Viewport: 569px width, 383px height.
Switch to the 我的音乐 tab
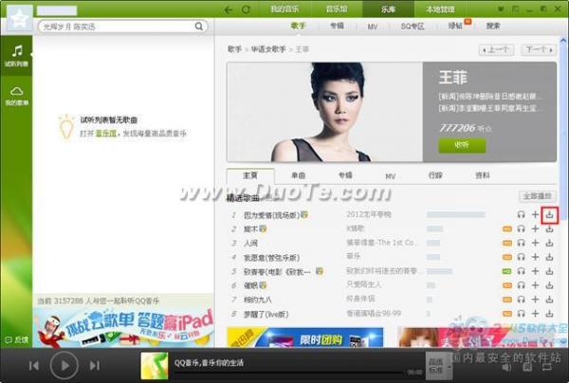click(284, 9)
